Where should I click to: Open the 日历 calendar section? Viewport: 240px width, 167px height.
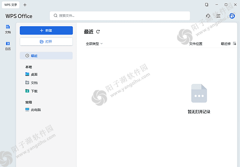pyautogui.click(x=8, y=46)
